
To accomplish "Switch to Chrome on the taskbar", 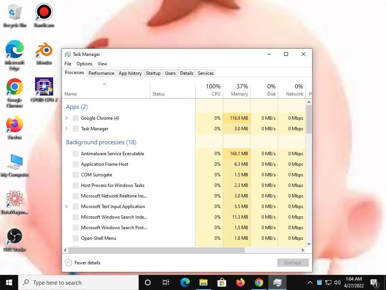I will (259, 282).
